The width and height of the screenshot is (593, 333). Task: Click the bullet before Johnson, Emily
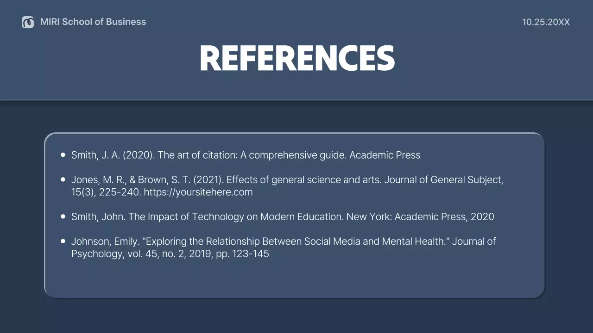point(63,241)
